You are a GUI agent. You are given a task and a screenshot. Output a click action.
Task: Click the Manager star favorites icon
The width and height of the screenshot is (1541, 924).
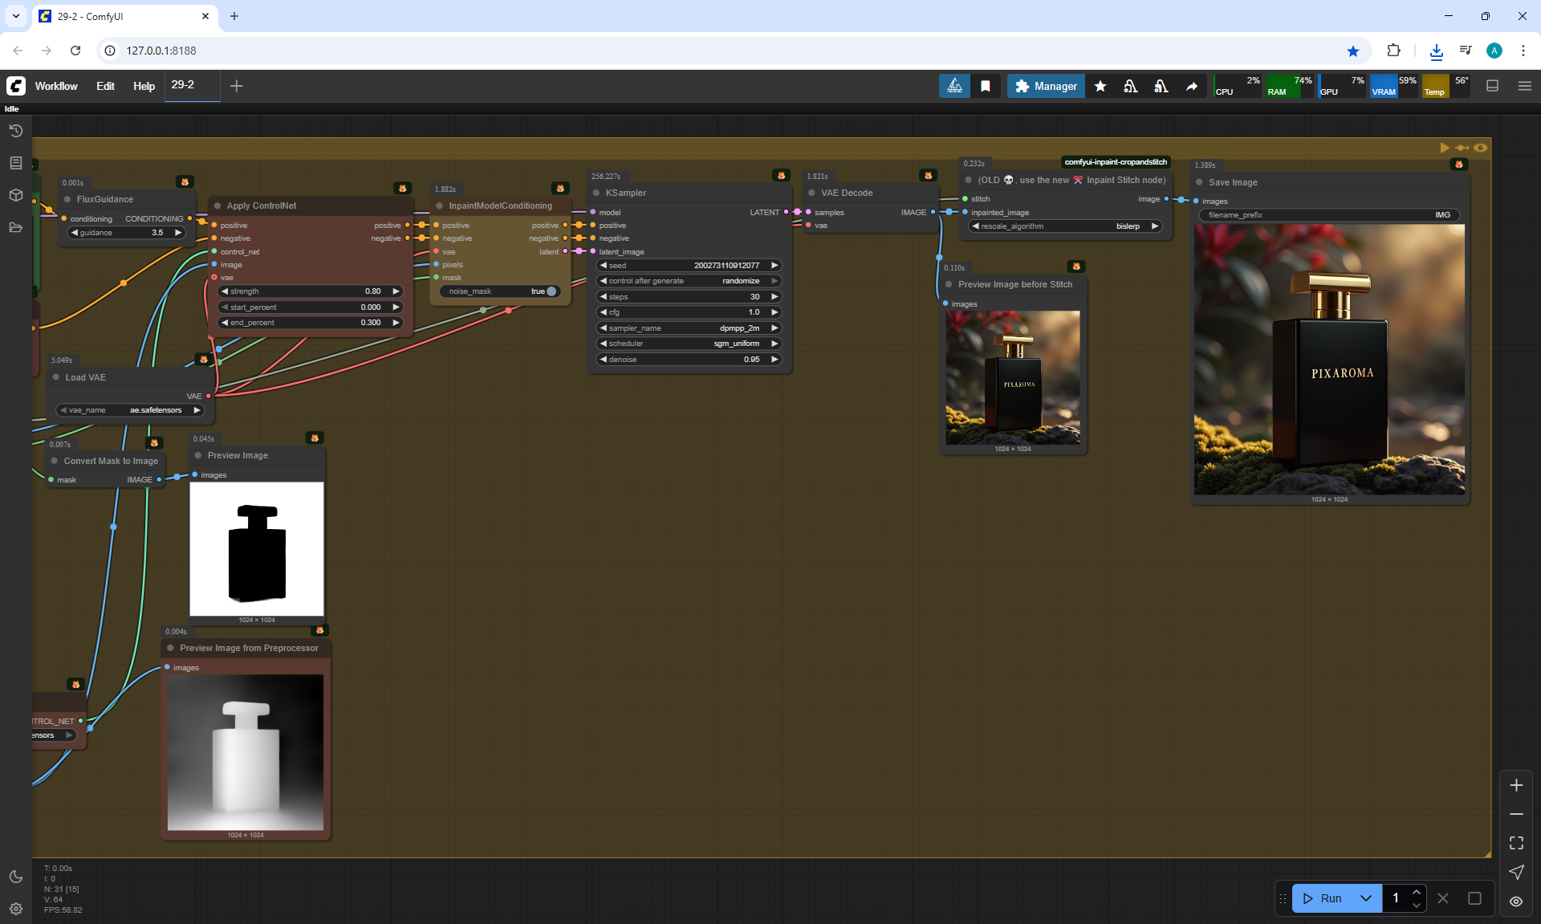(x=1100, y=86)
